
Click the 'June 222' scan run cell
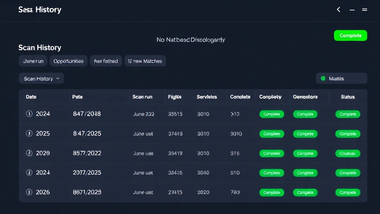144,114
